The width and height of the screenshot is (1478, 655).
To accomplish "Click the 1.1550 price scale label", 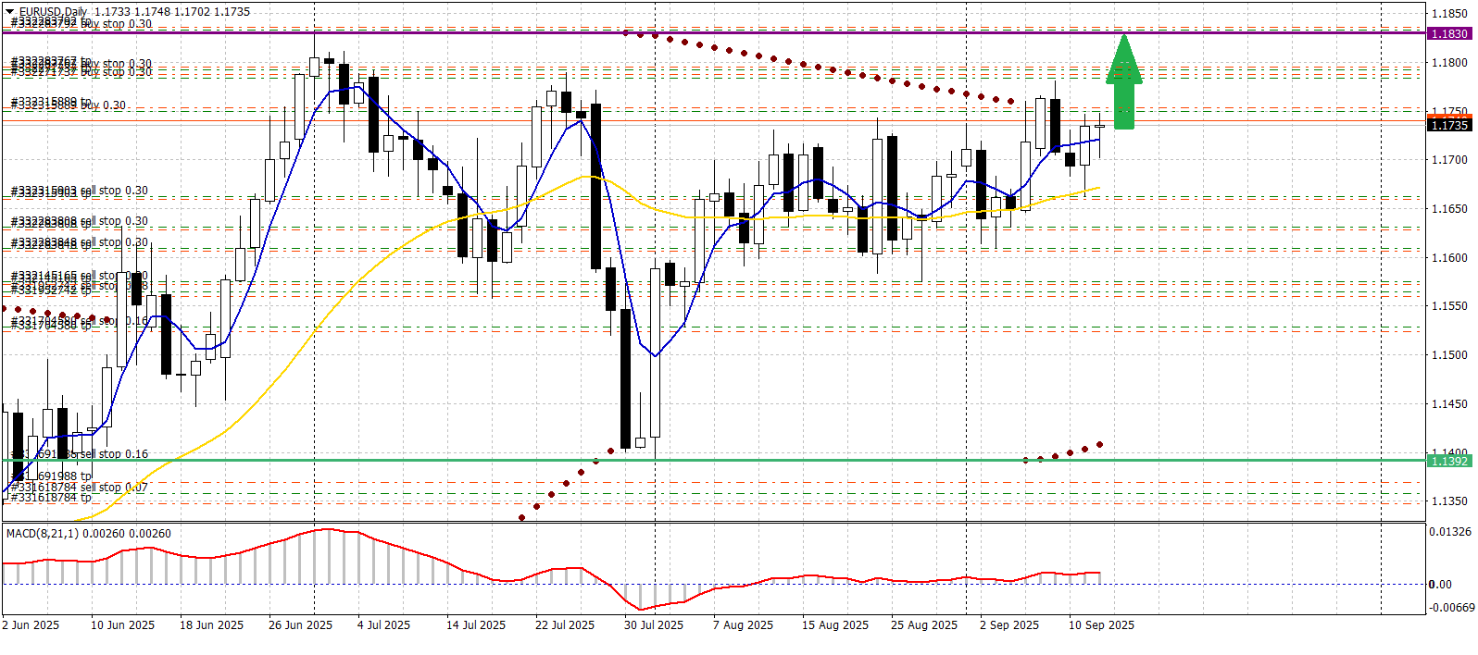I will pos(1449,306).
